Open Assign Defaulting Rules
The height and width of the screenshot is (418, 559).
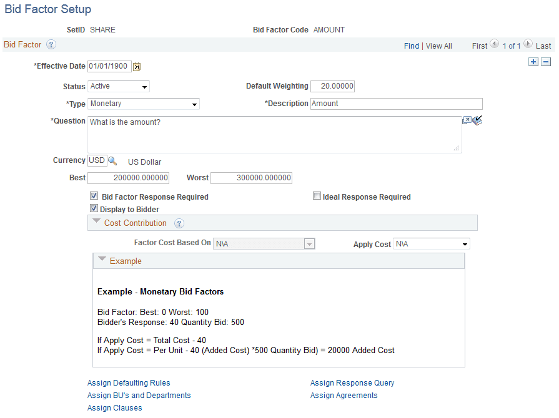(x=128, y=382)
